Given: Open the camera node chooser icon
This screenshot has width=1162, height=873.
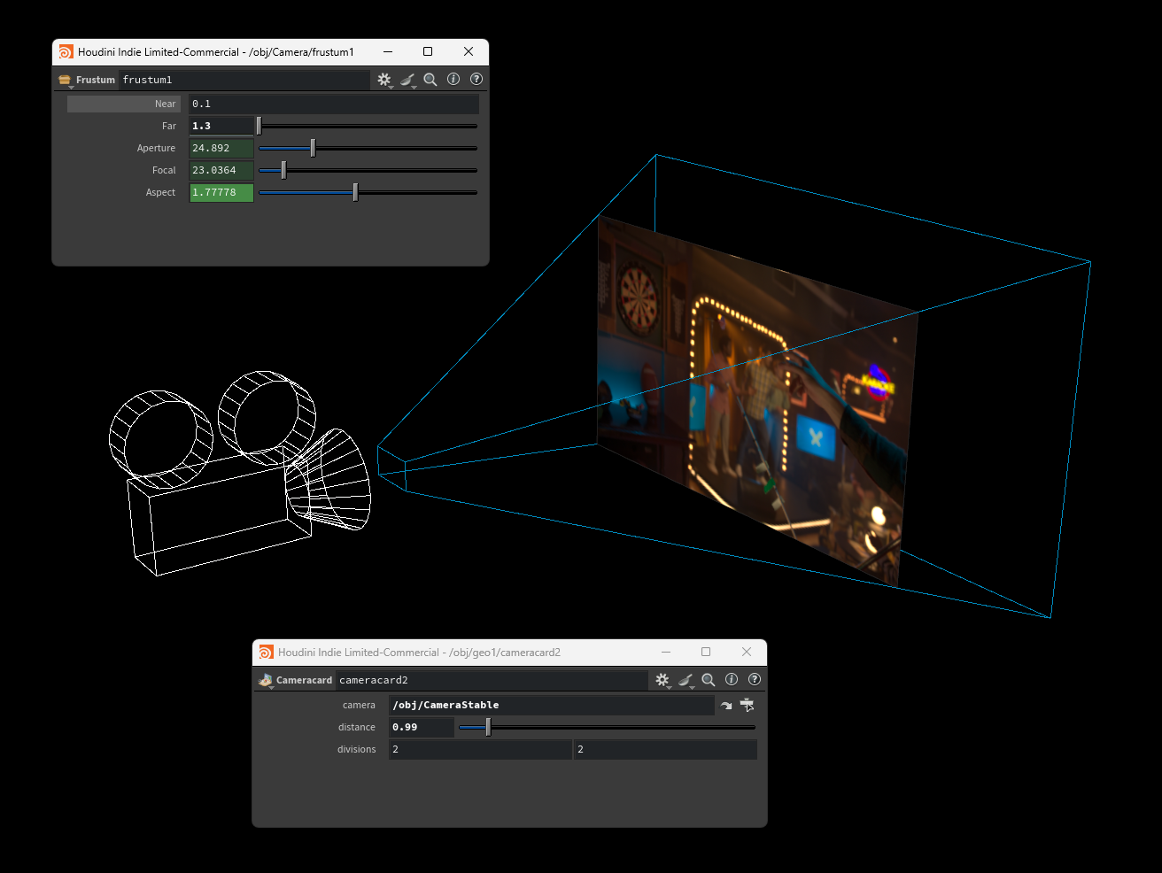Looking at the screenshot, I should [x=748, y=706].
